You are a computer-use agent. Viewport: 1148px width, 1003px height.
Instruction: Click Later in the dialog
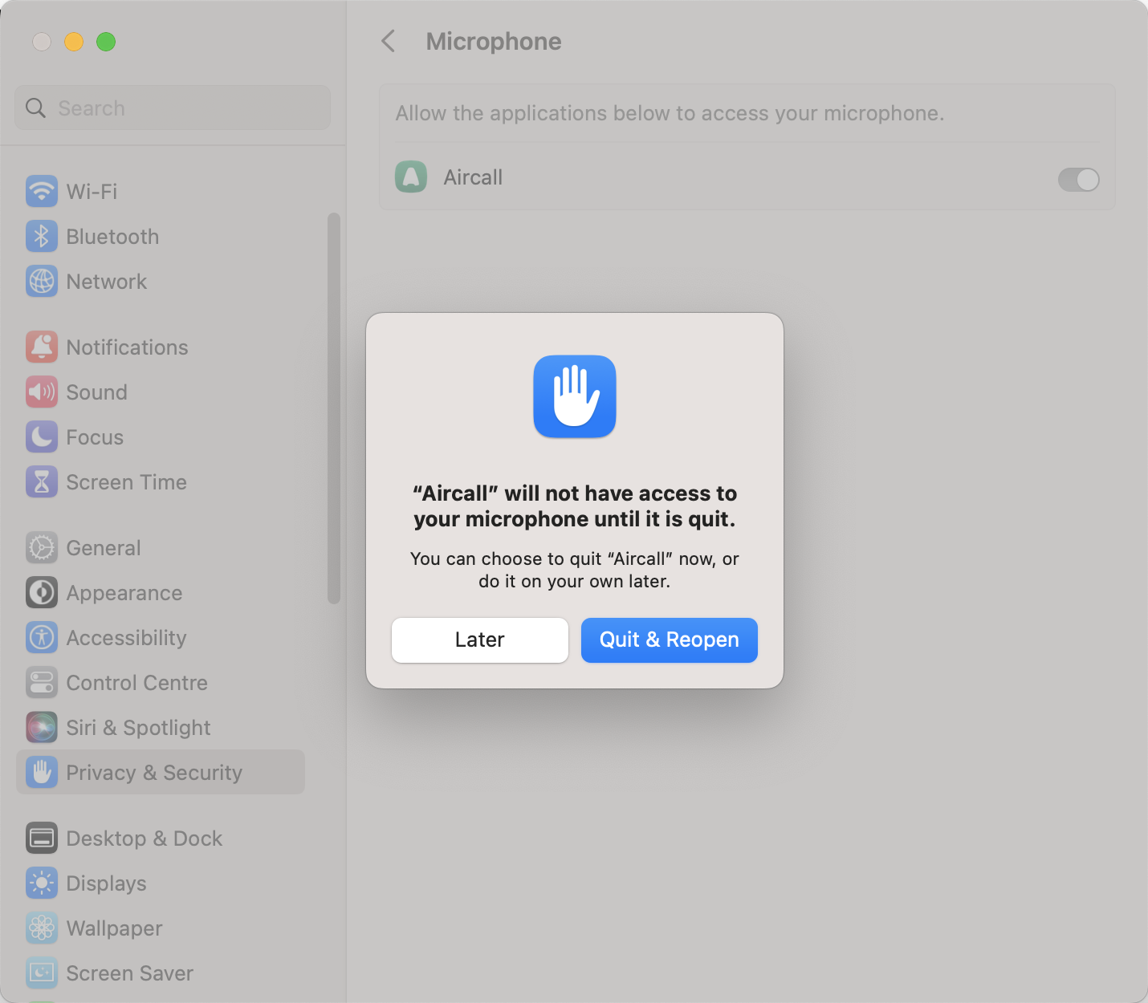(x=480, y=640)
